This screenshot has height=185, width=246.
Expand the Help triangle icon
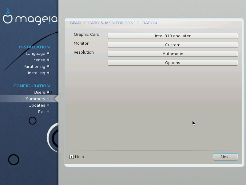click(71, 157)
